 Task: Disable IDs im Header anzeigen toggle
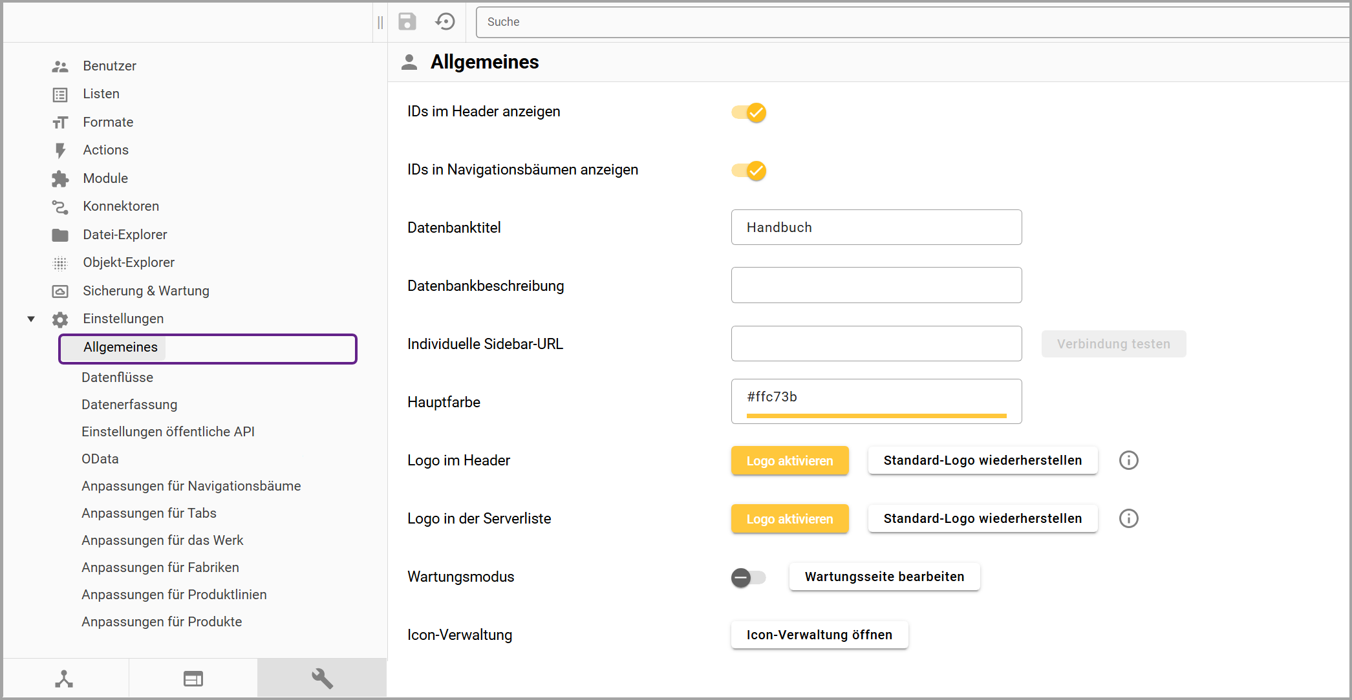pos(749,112)
